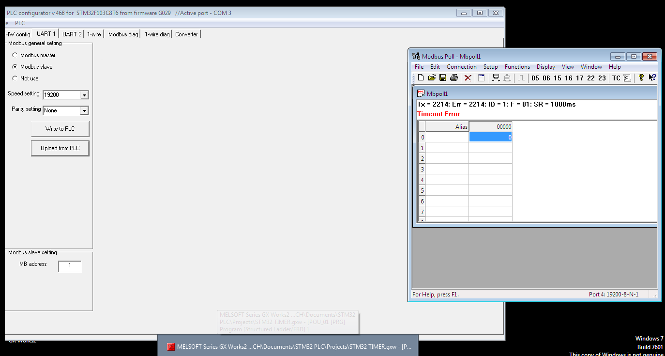Click row header 3 in Mbpoll1 grid
Image resolution: width=665 pixels, height=356 pixels.
(x=422, y=170)
